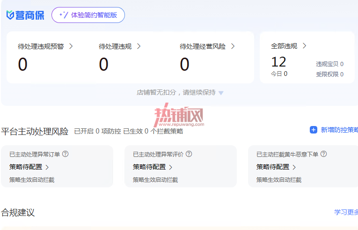Click the blue plus icon for 新增防控策略
Screen dimensions: 358x230
tap(314, 130)
